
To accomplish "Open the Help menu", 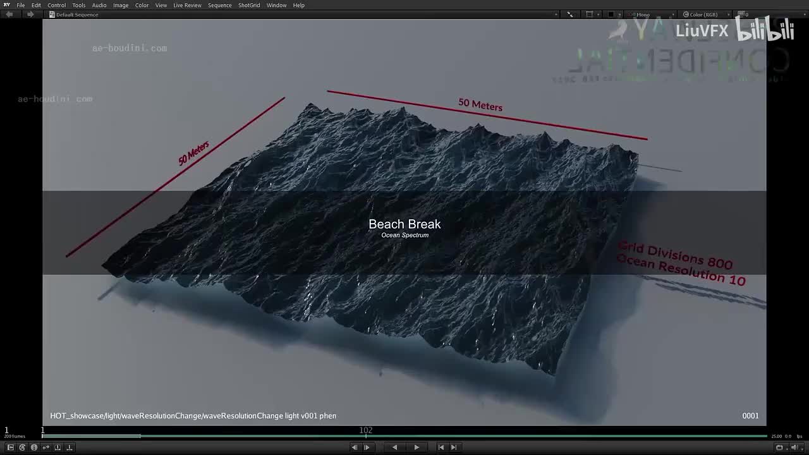I will [299, 5].
